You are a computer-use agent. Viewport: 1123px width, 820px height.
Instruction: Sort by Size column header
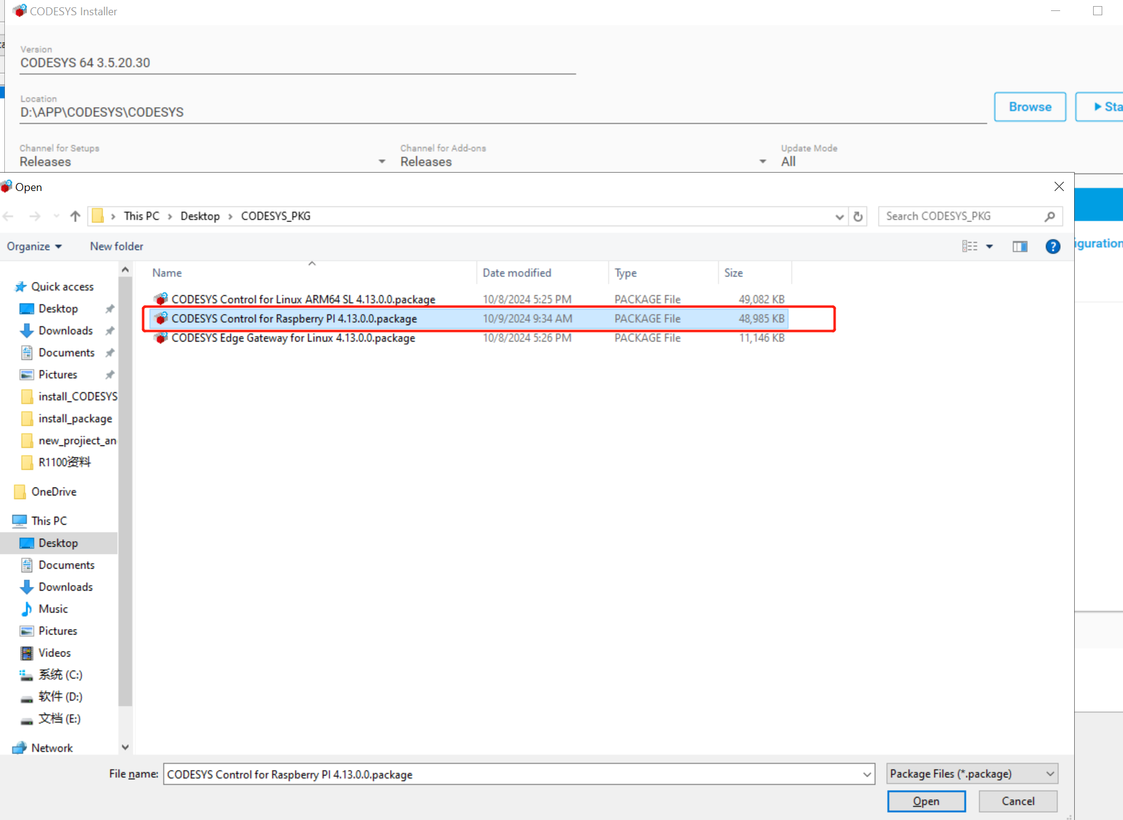tap(755, 273)
